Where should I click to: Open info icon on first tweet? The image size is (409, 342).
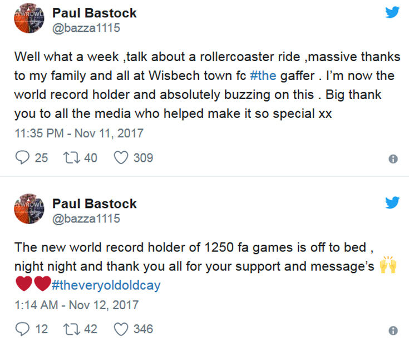(393, 158)
